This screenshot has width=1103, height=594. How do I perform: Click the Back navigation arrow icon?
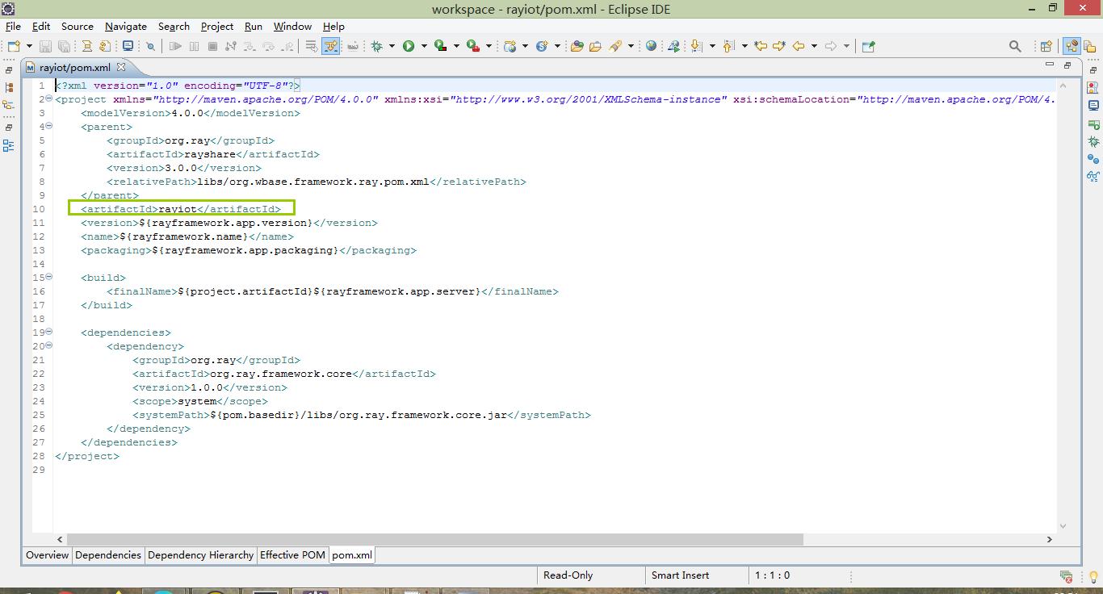(799, 46)
